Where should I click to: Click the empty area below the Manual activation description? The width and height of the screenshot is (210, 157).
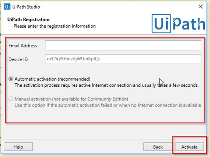click(105, 115)
